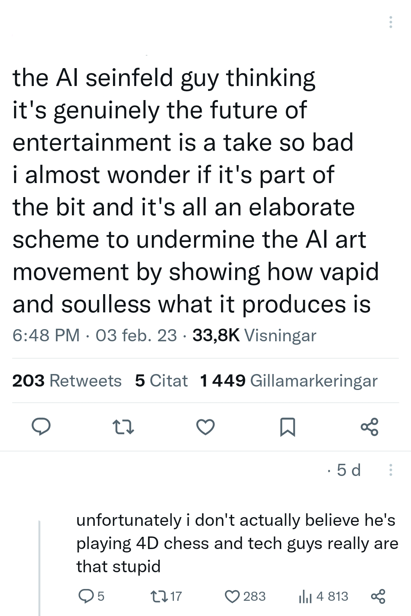Open the main tweet's three-dot menu
411x616 pixels.
[390, 22]
